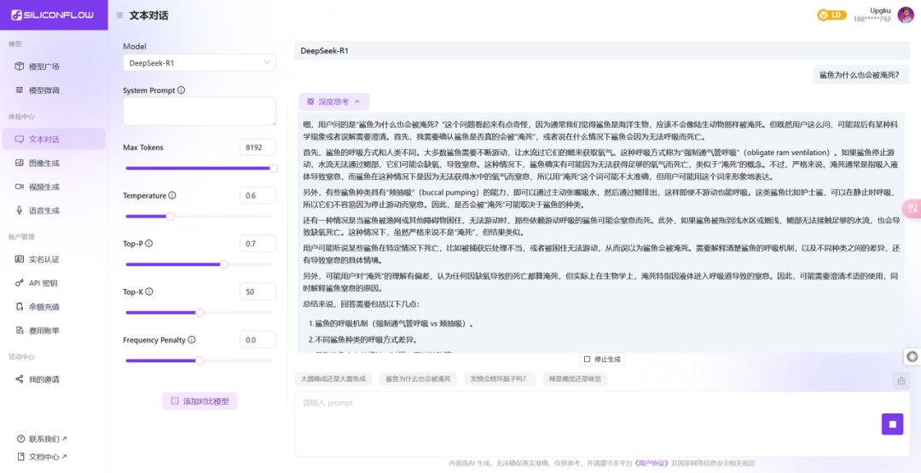
Task: Click the 添加对比模型 button
Action: (200, 401)
